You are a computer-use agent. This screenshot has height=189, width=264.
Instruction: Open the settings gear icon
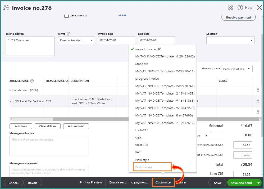[230, 8]
